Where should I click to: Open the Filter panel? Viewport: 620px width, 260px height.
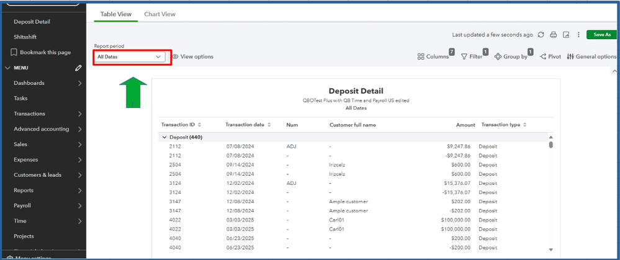(472, 56)
